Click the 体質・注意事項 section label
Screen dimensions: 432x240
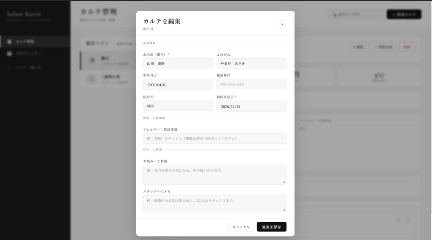[x=154, y=118]
